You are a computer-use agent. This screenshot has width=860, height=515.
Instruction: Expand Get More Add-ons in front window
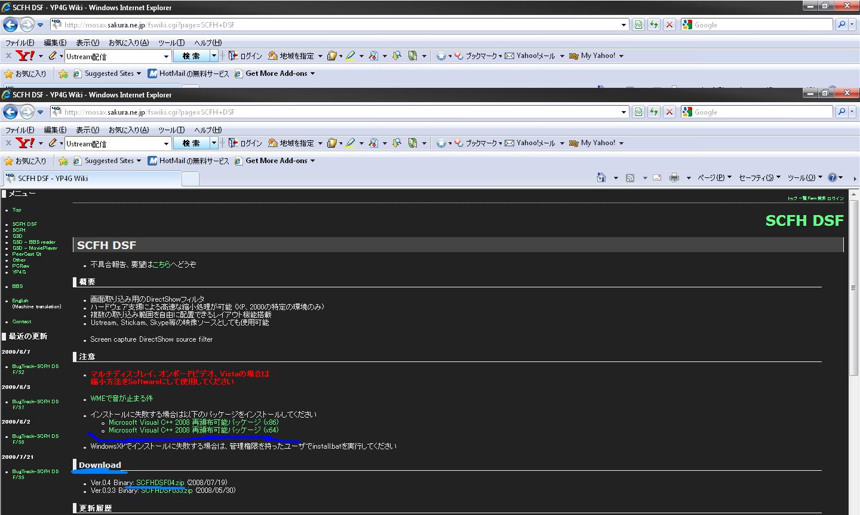pos(312,161)
